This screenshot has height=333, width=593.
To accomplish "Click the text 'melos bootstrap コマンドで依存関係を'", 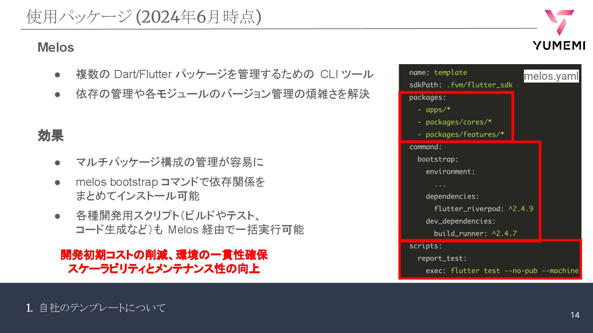I will click(x=170, y=182).
